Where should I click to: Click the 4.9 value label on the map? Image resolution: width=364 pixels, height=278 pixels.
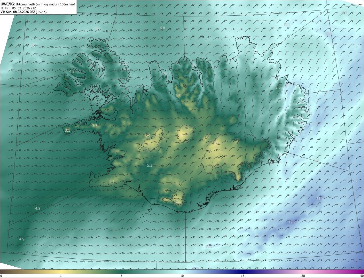click(x=22, y=239)
